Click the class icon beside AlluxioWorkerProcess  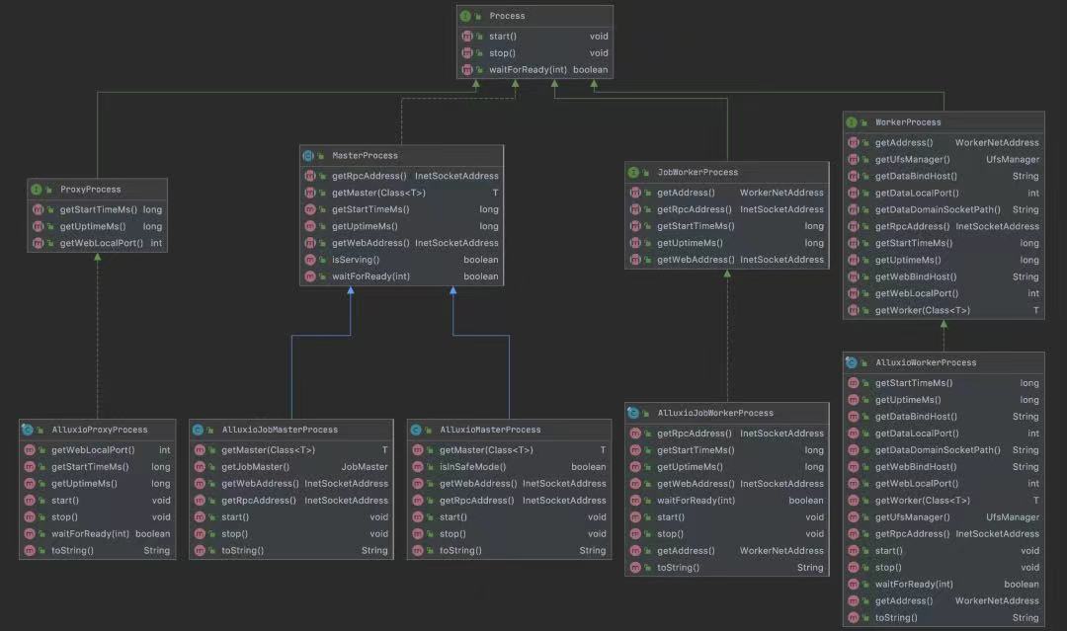coord(852,362)
